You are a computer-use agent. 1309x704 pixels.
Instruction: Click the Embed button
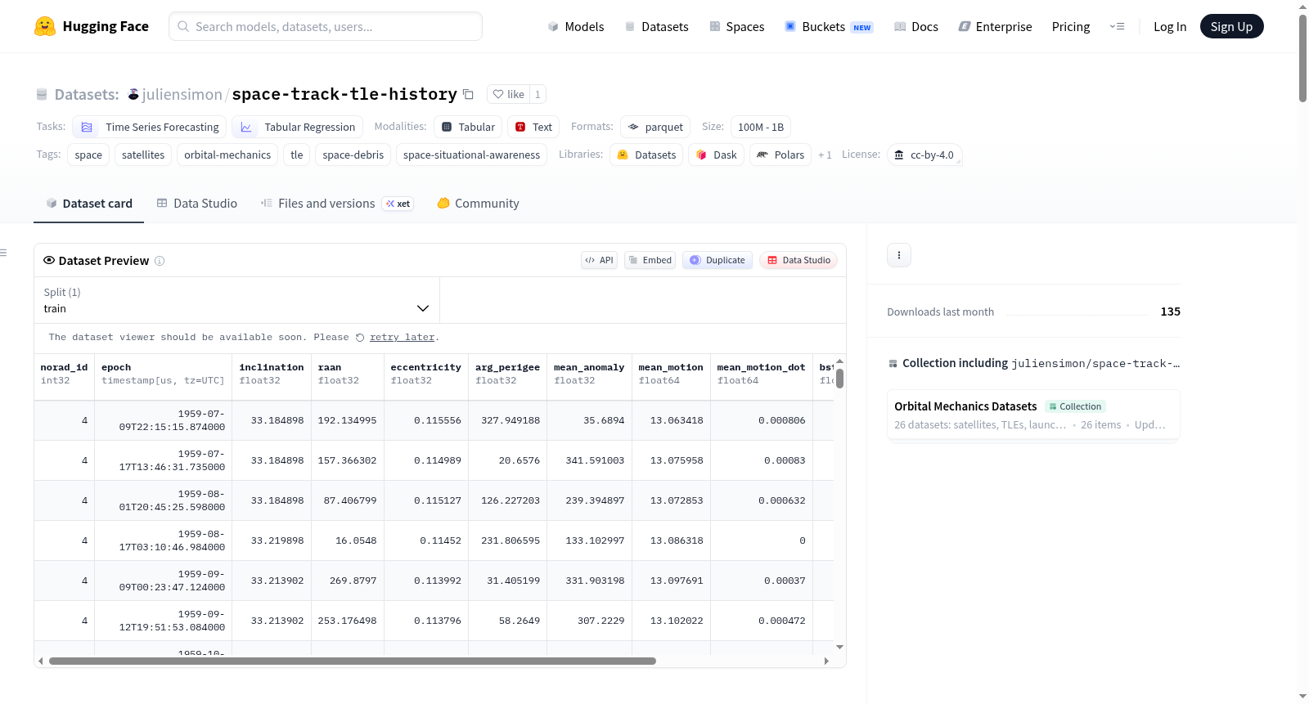(650, 260)
